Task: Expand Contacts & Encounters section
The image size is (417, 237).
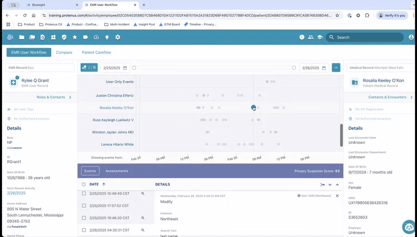Action: 411,97
